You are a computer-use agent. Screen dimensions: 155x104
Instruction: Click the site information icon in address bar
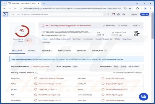[x=21, y=9]
